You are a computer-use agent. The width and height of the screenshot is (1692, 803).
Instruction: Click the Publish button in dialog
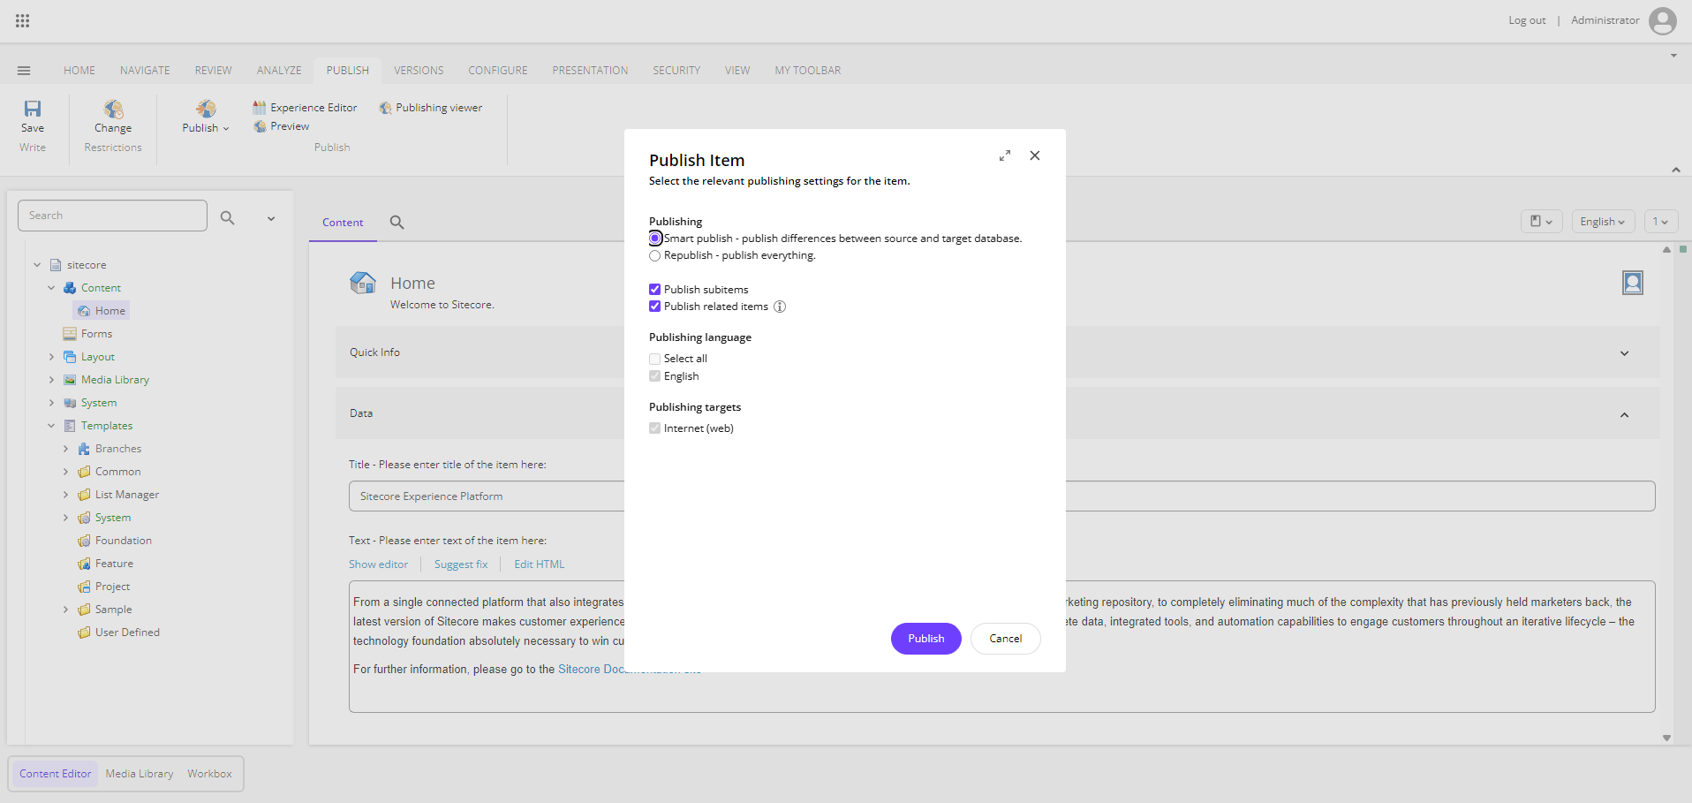pyautogui.click(x=926, y=639)
